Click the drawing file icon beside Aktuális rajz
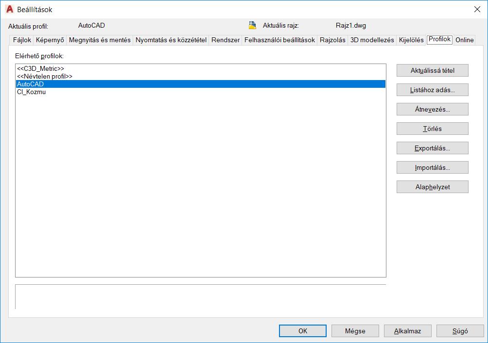Viewport: 488px width, 343px height. point(252,25)
